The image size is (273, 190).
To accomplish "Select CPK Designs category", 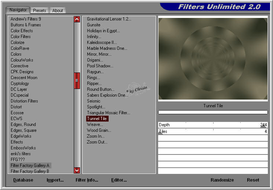I will (22, 72).
